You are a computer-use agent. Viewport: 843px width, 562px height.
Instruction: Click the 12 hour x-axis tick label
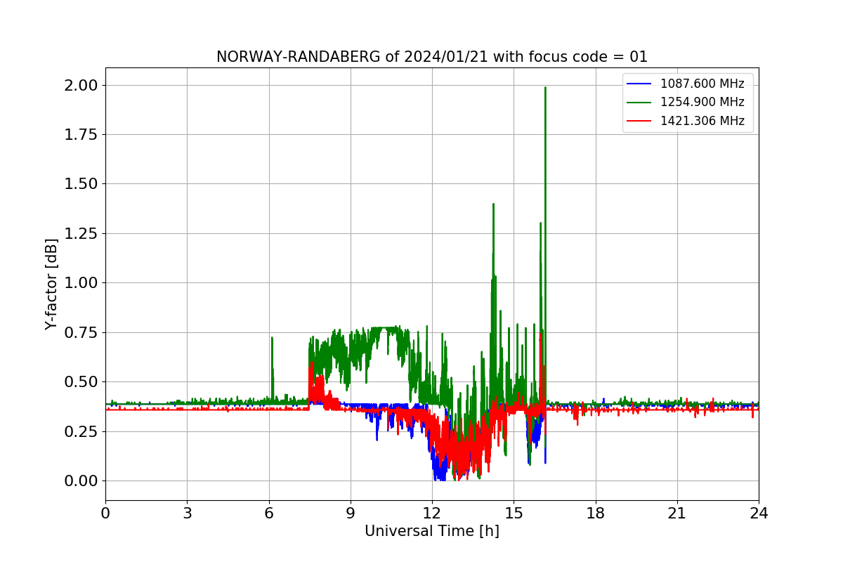coord(432,514)
